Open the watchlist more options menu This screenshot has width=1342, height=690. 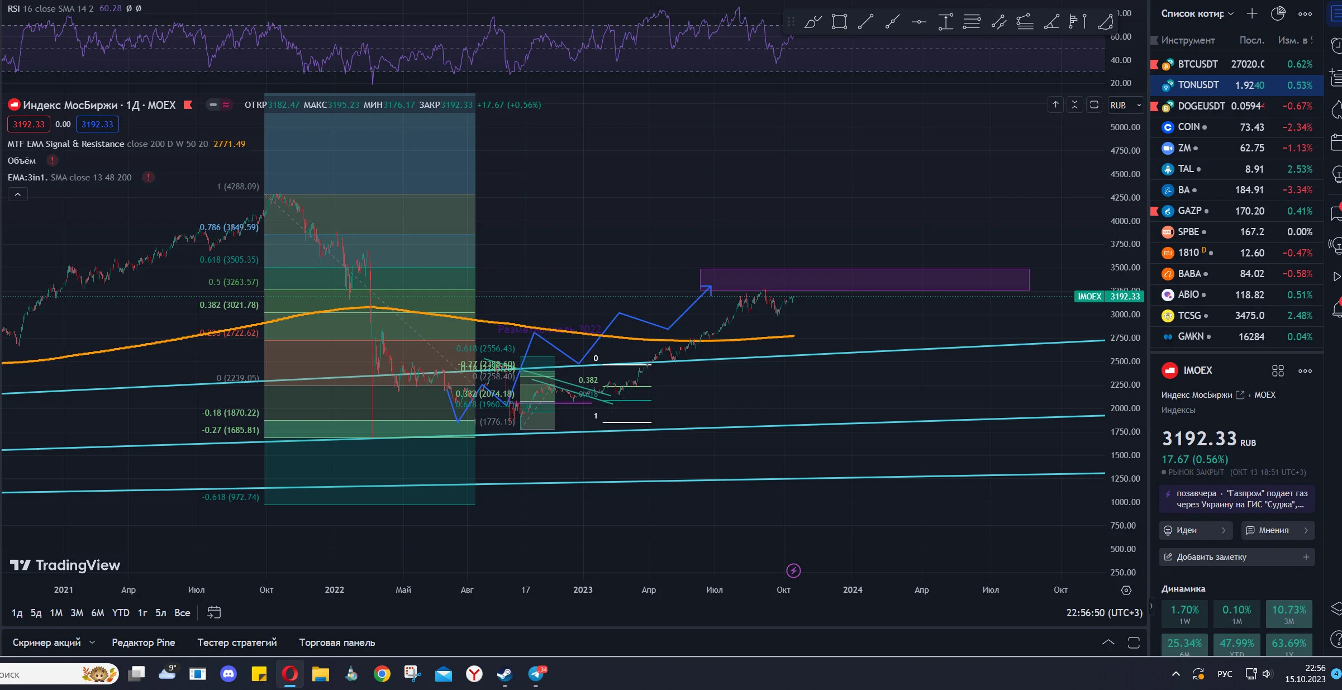(x=1305, y=14)
